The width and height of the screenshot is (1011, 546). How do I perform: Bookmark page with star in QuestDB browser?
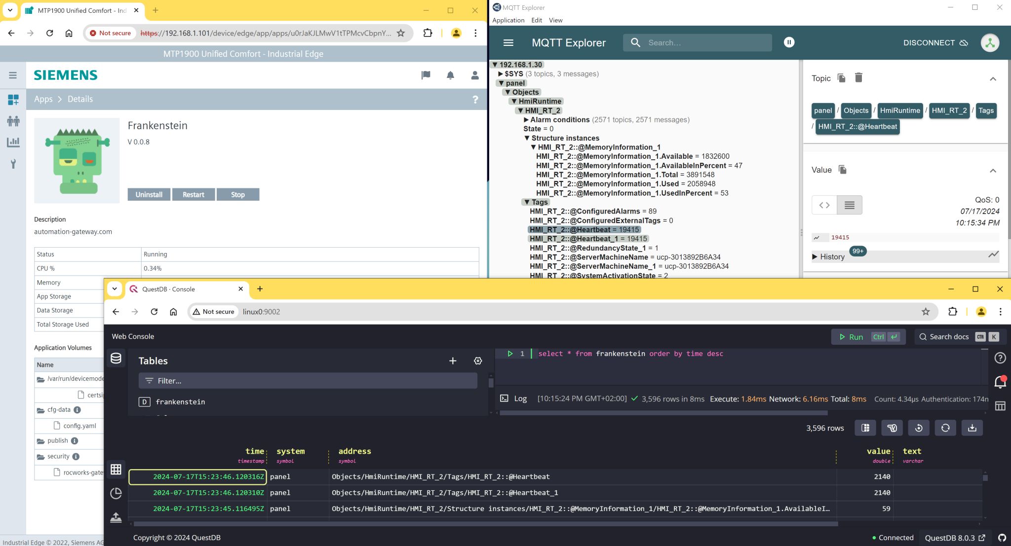pyautogui.click(x=926, y=312)
